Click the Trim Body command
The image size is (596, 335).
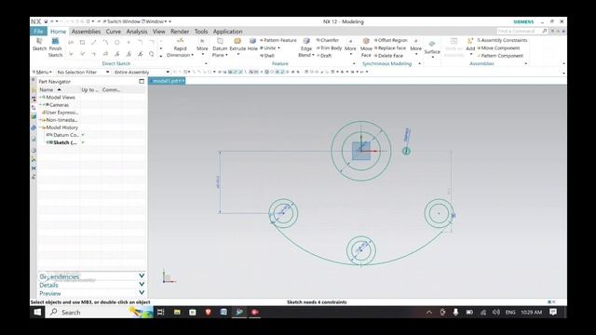pyautogui.click(x=329, y=48)
